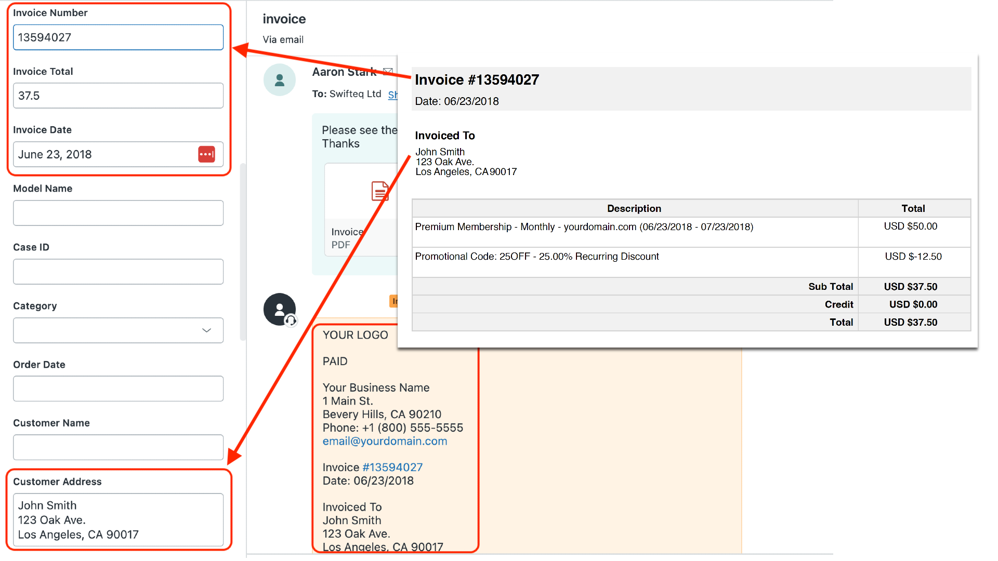Select the Customer Address text area
The height and width of the screenshot is (561, 998).
118,519
